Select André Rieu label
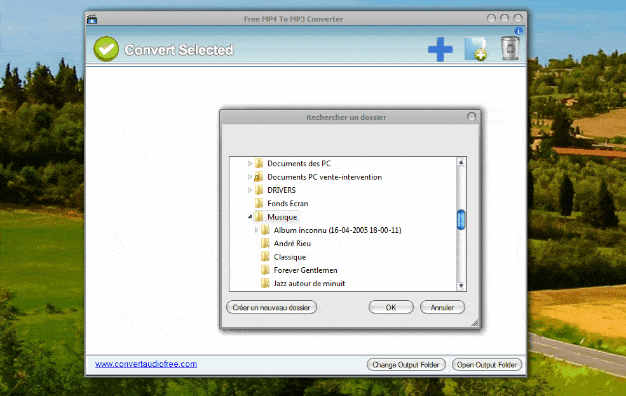This screenshot has width=626, height=396. click(x=292, y=244)
